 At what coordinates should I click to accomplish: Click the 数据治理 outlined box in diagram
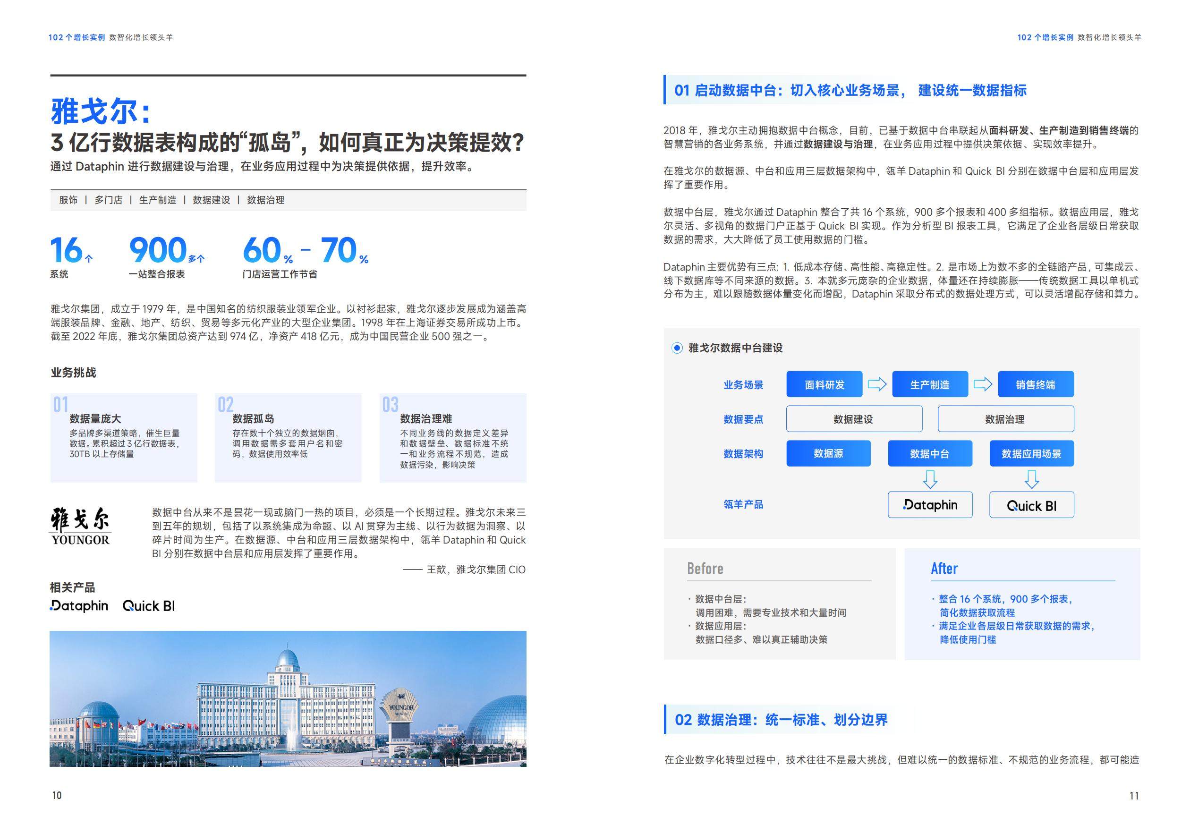(1005, 419)
